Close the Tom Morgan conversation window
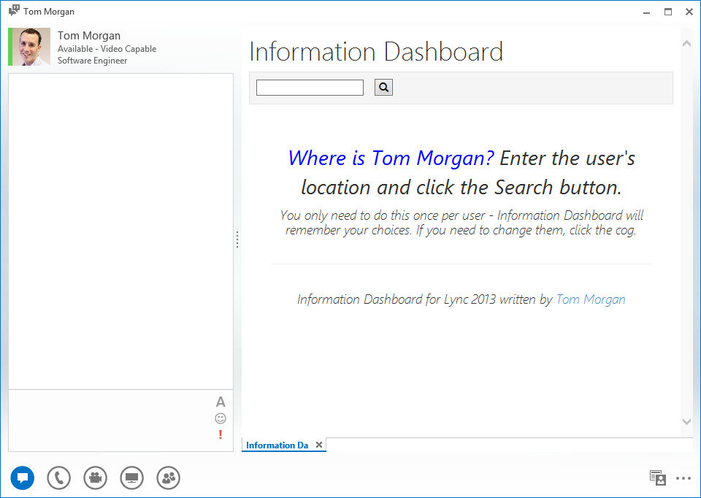This screenshot has width=701, height=498. click(x=689, y=12)
